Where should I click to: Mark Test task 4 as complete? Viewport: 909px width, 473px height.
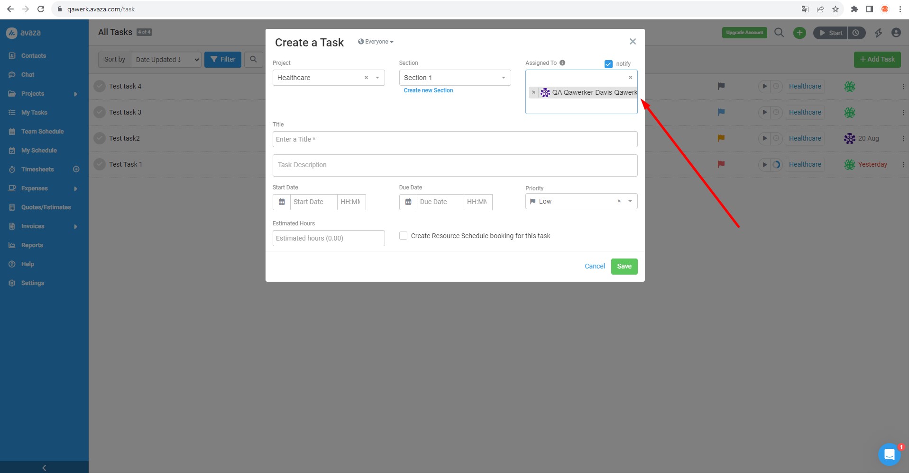pyautogui.click(x=100, y=86)
